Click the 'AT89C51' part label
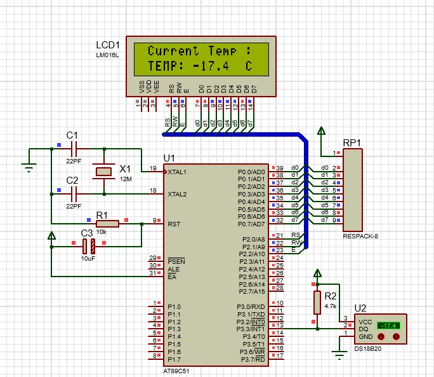Viewport: 434px width, 377px height. coord(176,371)
